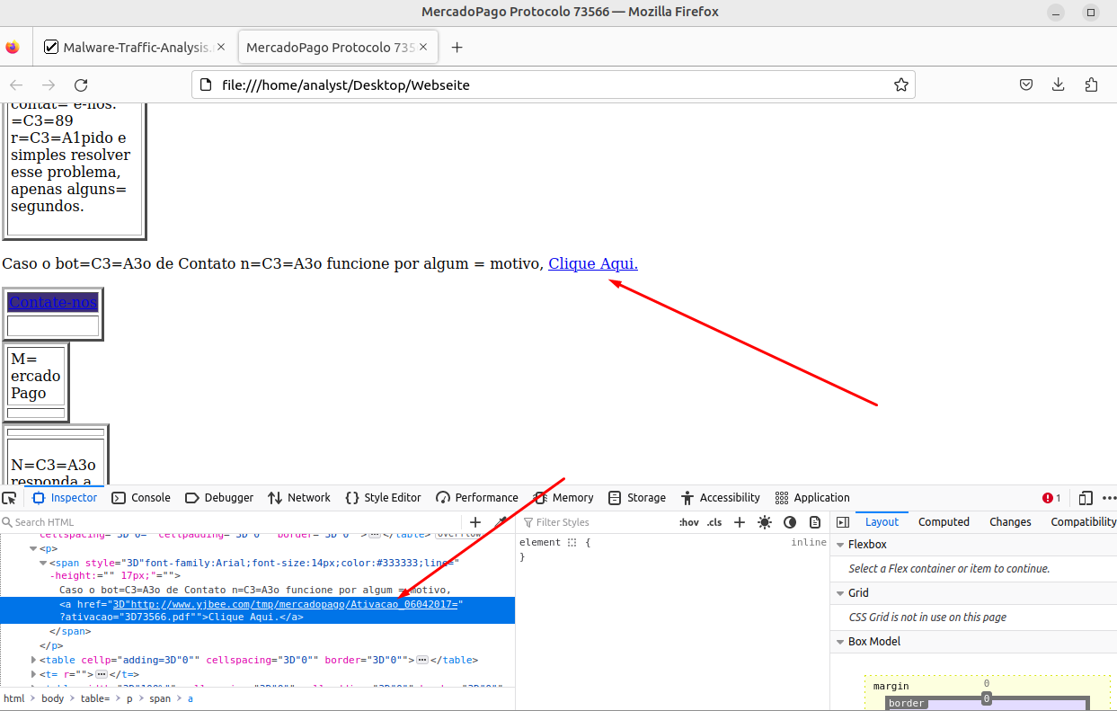Activate the element picker in DevTools
1117x711 pixels.
coord(10,498)
